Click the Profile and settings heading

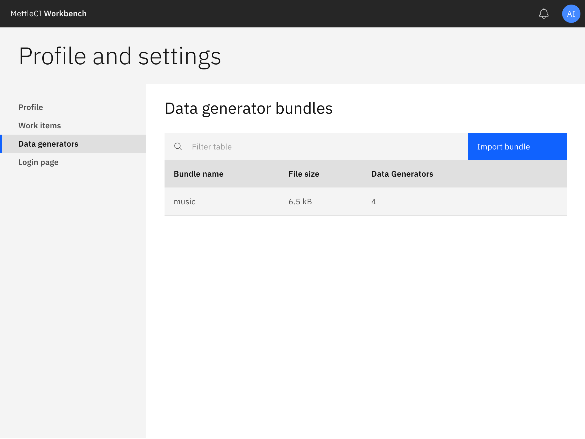[120, 56]
